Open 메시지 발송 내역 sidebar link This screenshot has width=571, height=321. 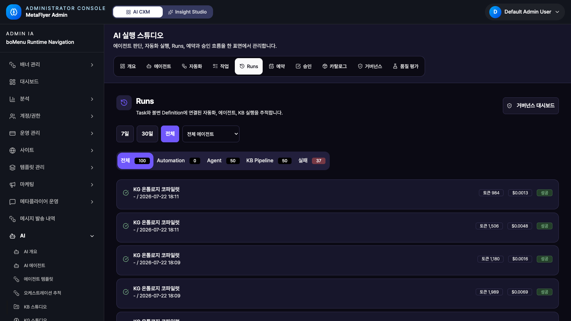[x=52, y=219]
